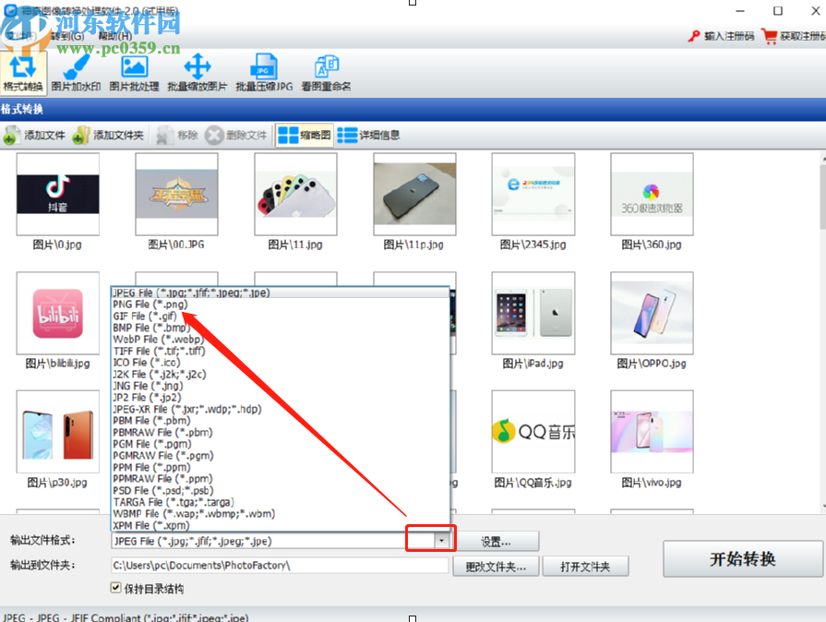Click 获取注册码 shopping cart icon

pos(770,36)
